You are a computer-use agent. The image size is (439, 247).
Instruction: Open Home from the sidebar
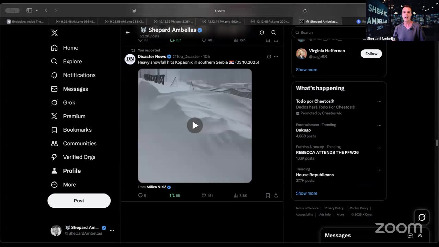click(x=65, y=48)
